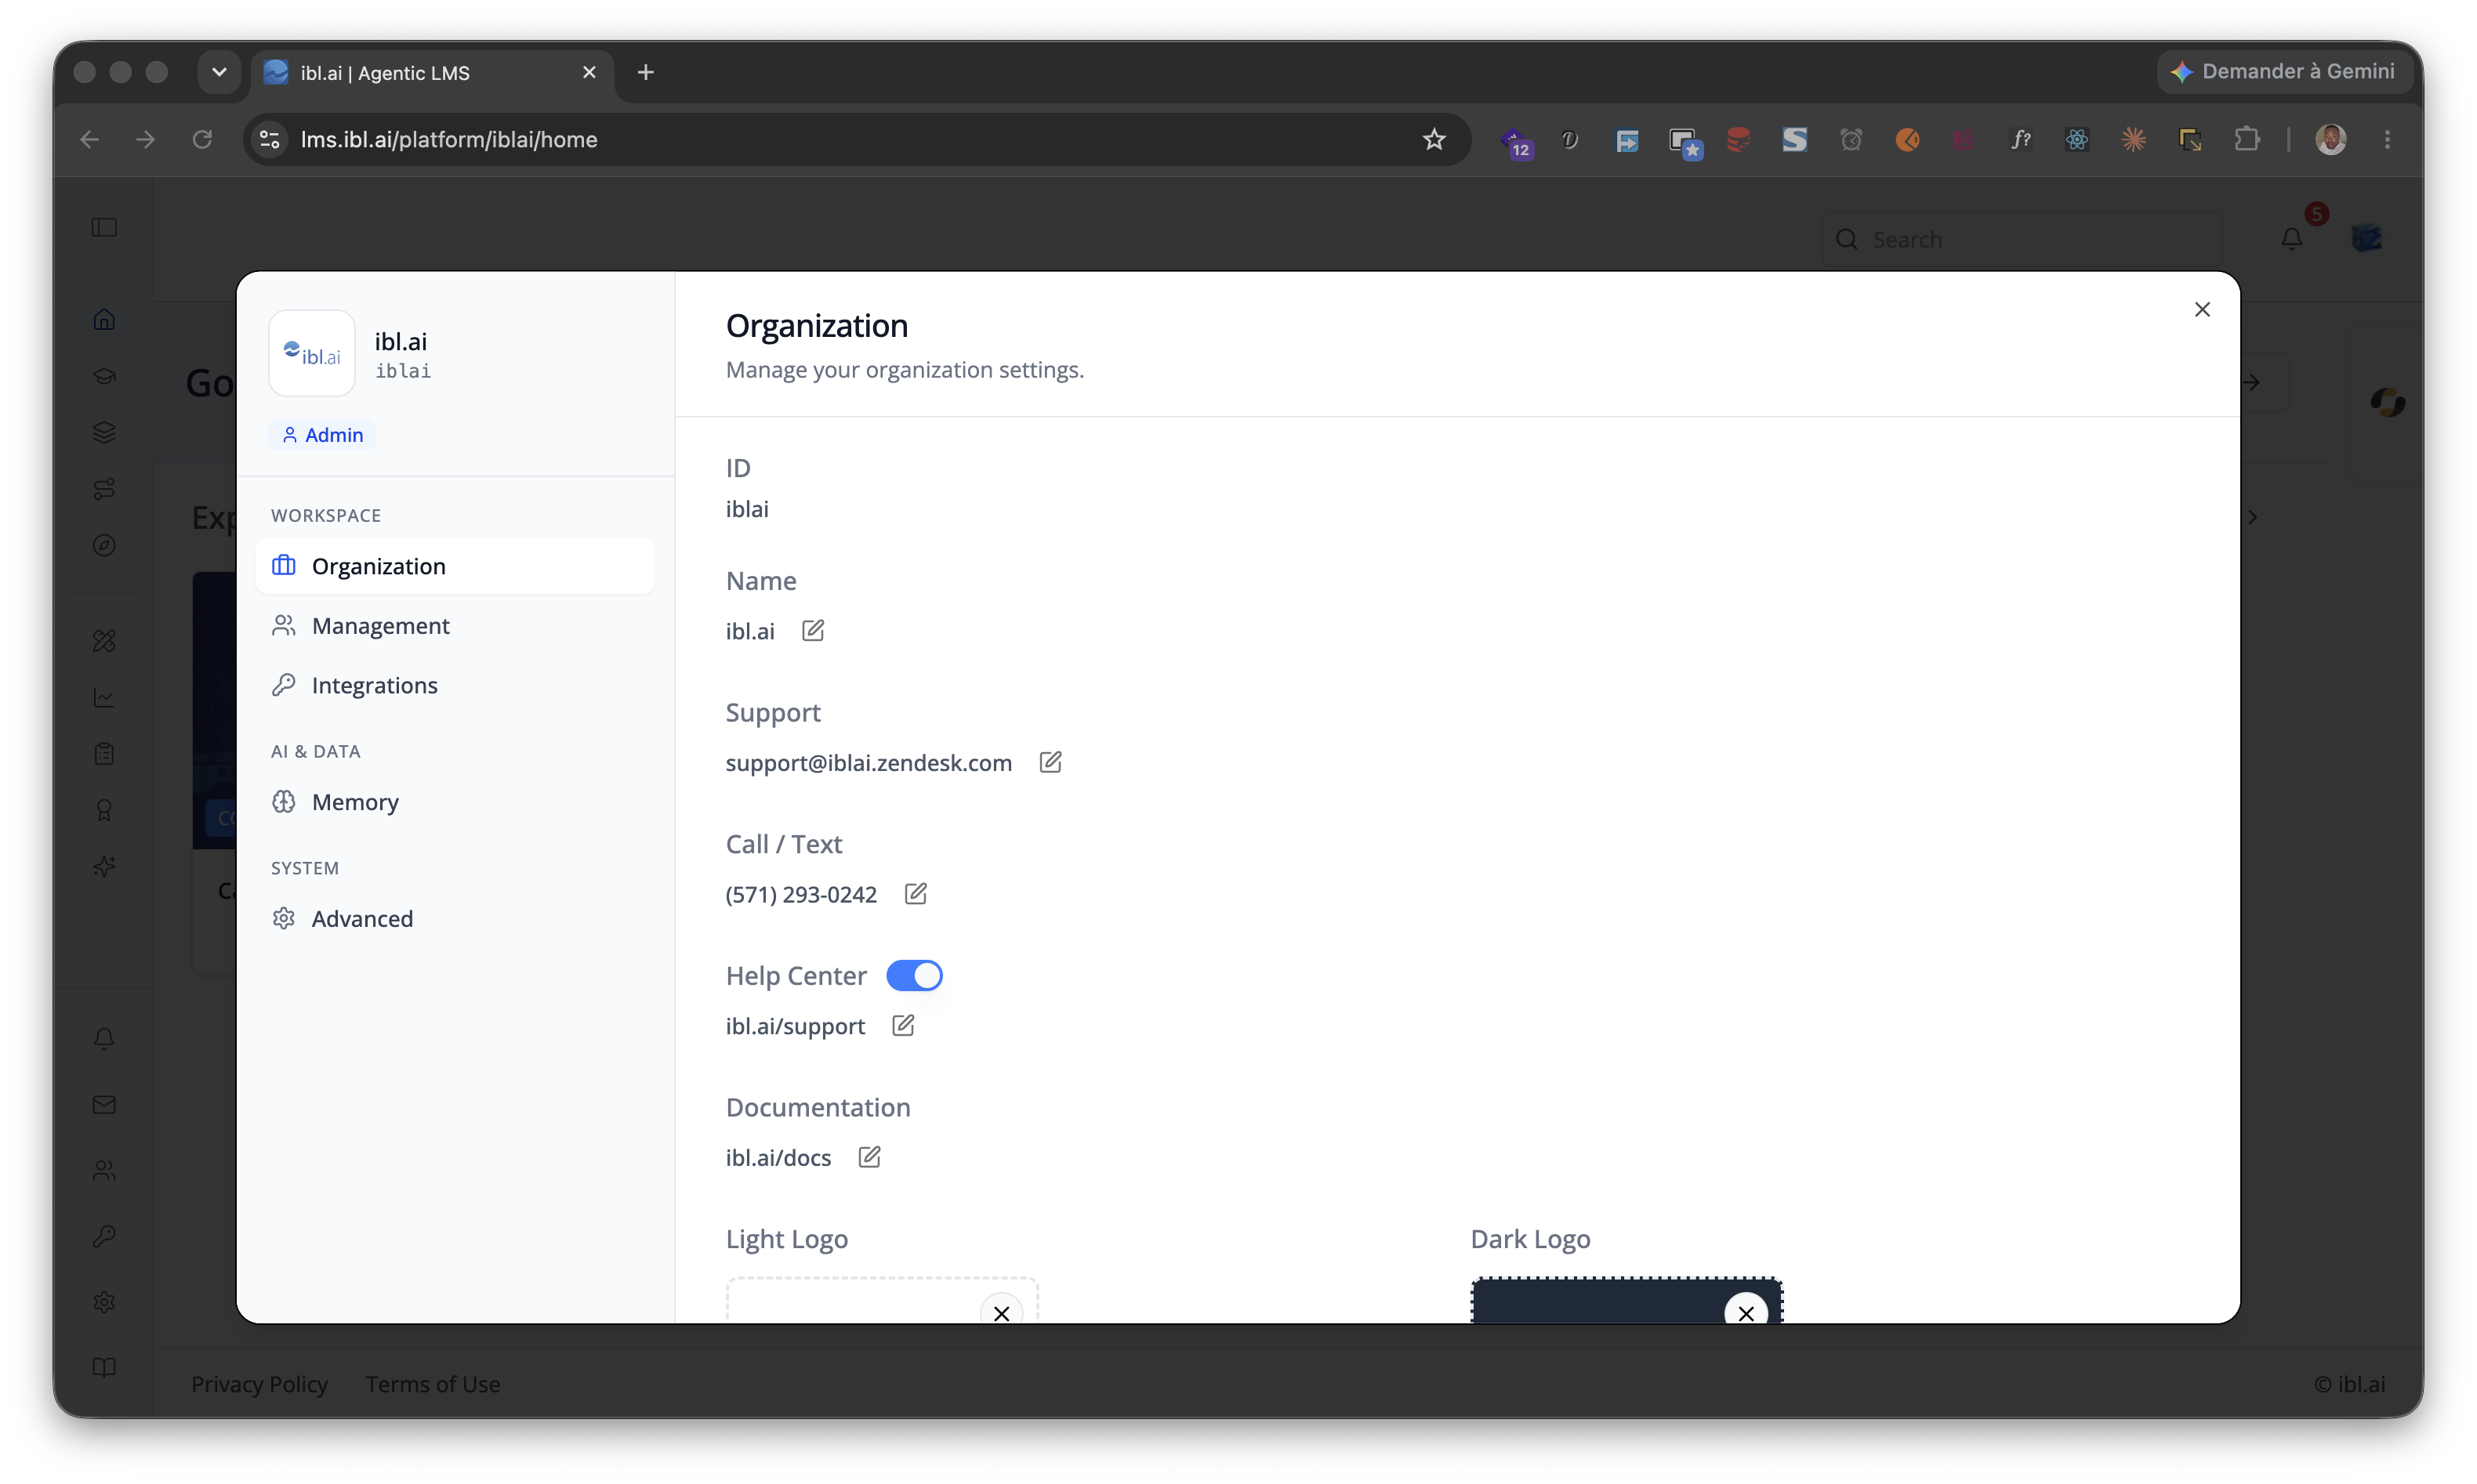Open the notifications bell in header
2477x1484 pixels.
[2292, 239]
